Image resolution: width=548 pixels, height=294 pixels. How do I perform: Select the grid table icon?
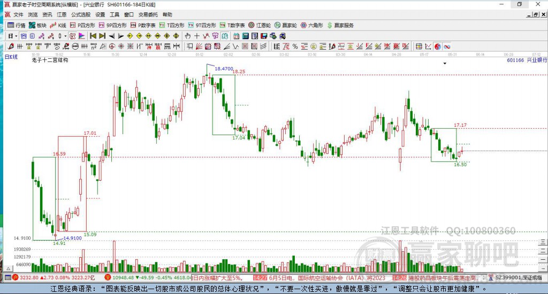[x=418, y=47]
